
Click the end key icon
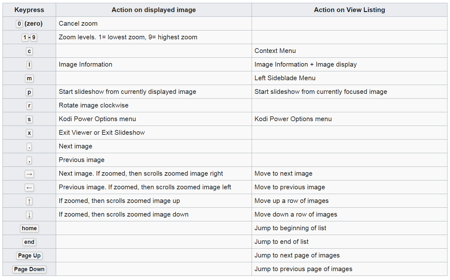29,242
